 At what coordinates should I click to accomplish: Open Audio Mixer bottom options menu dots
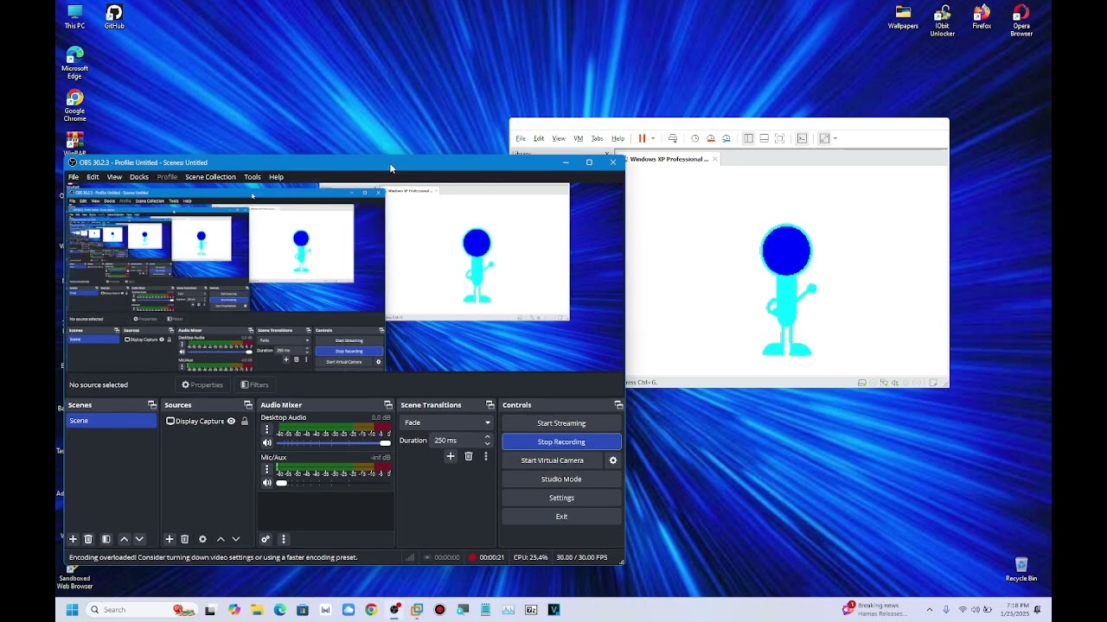(x=283, y=539)
